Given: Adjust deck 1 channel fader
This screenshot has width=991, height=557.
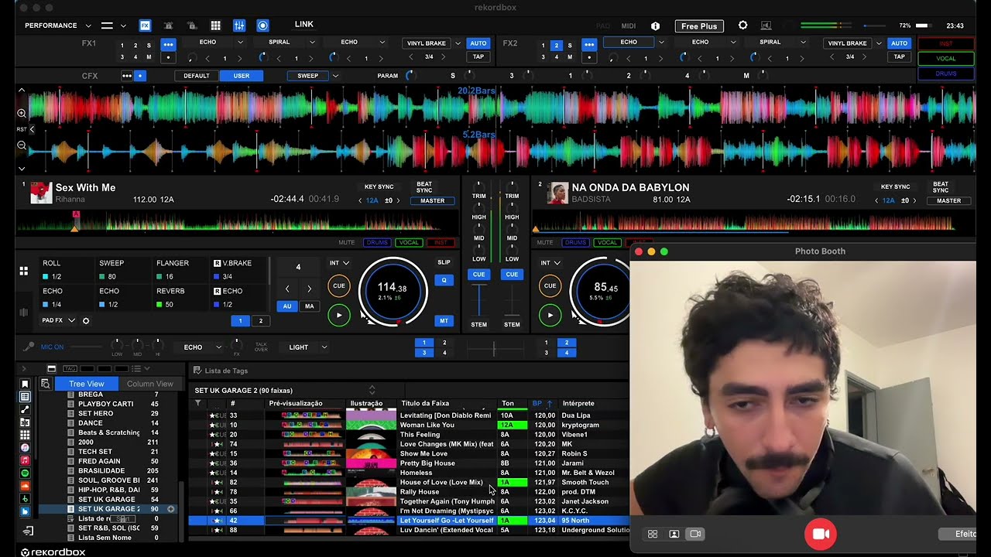Looking at the screenshot, I should click(x=478, y=300).
